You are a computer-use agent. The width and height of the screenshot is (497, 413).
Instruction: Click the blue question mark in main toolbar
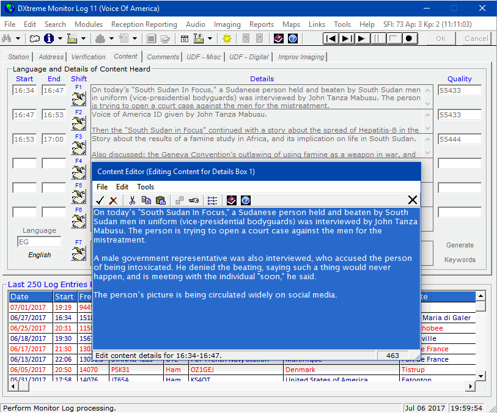tap(293, 38)
